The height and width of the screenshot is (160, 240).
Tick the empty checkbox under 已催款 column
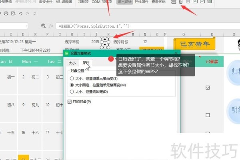[208, 115]
